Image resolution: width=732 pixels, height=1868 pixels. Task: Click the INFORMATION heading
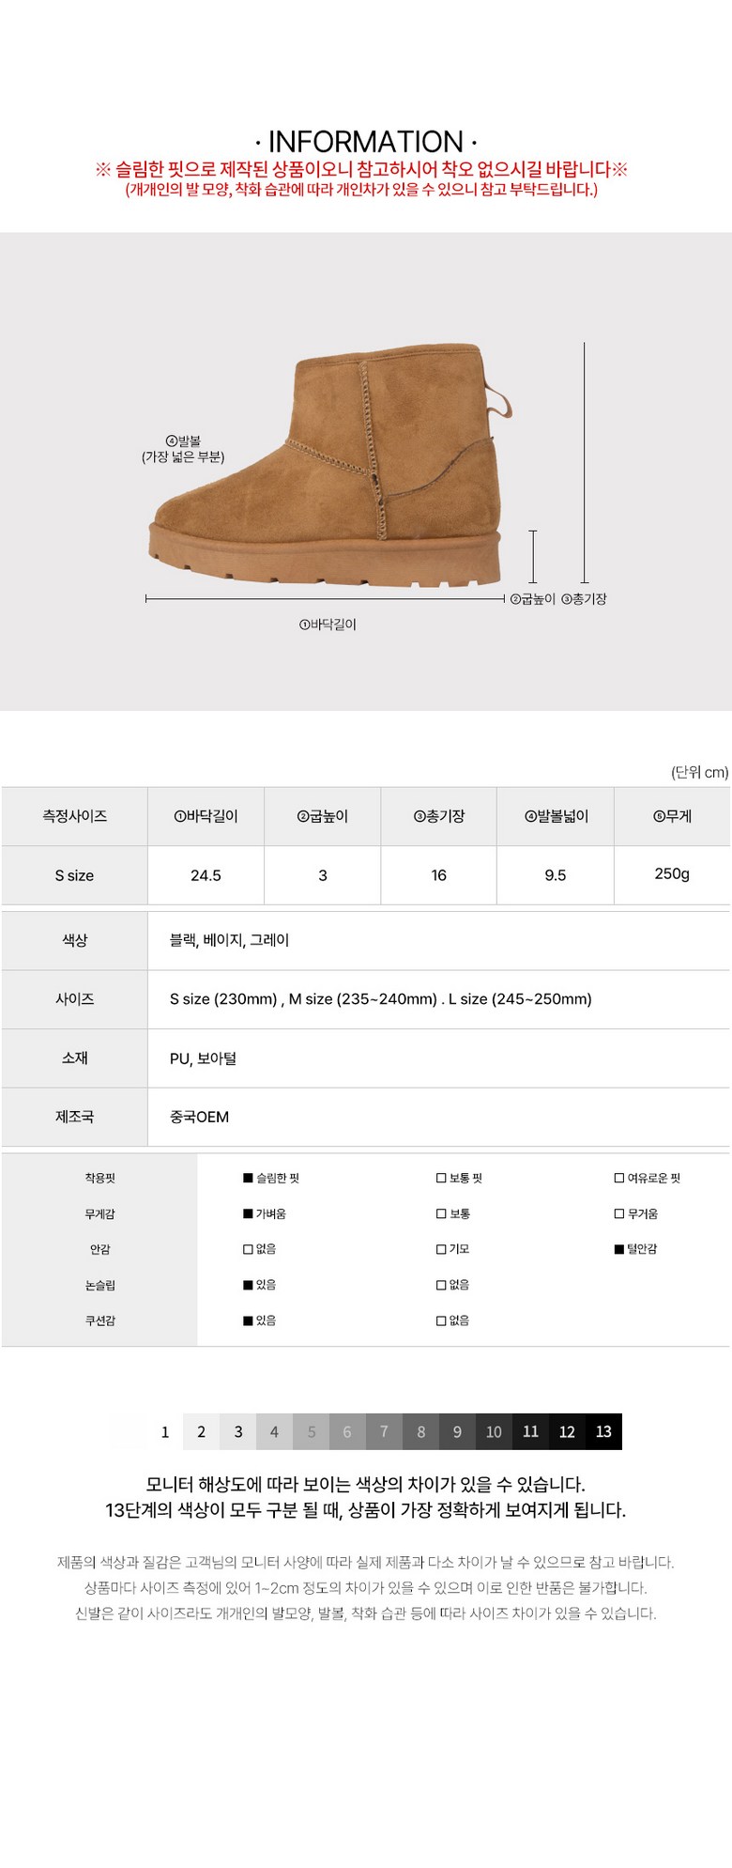(x=366, y=142)
